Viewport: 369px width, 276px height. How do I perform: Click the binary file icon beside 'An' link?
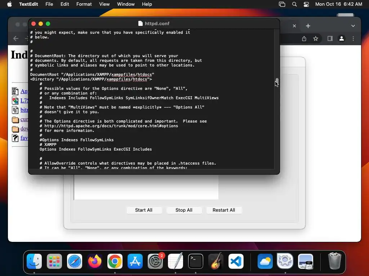click(15, 91)
